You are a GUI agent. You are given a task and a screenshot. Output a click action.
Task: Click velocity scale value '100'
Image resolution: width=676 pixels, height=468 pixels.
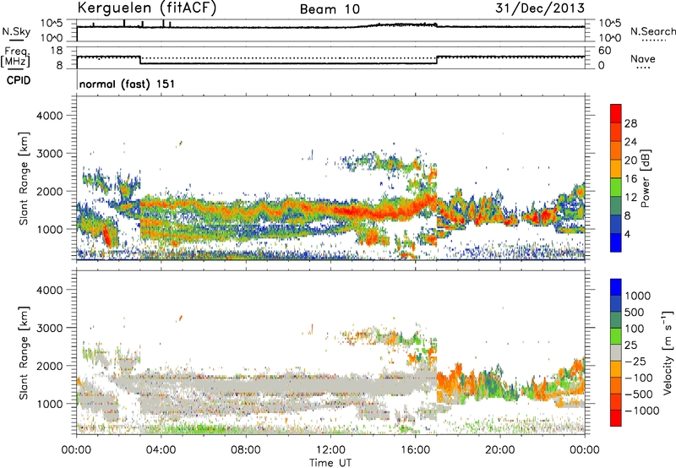coord(635,329)
